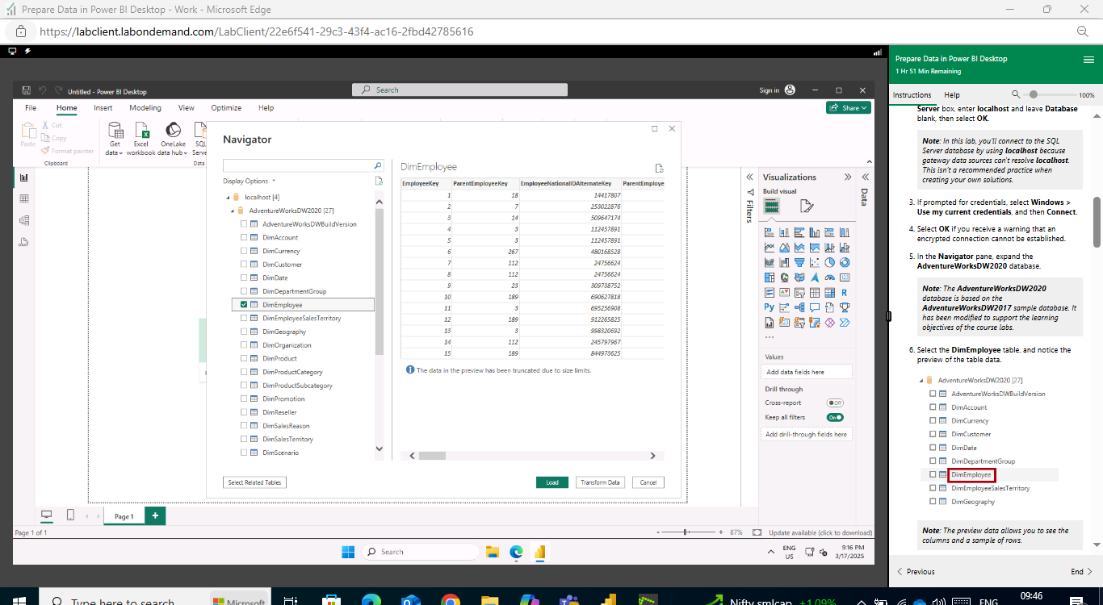Select the matrix visual
Screen dimensions: 1103x605
[829, 292]
